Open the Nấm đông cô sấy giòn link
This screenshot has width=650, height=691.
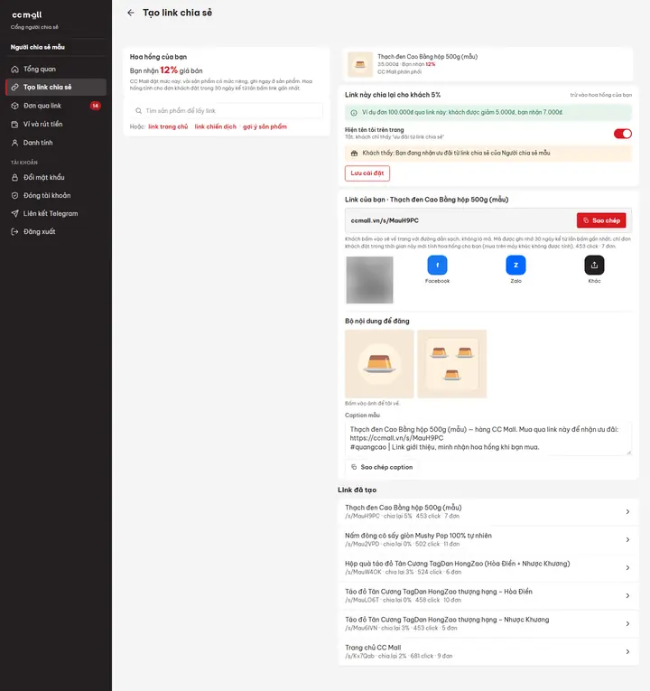(487, 539)
